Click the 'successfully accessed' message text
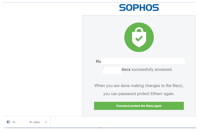The height and width of the screenshot is (131, 199). coord(152,69)
